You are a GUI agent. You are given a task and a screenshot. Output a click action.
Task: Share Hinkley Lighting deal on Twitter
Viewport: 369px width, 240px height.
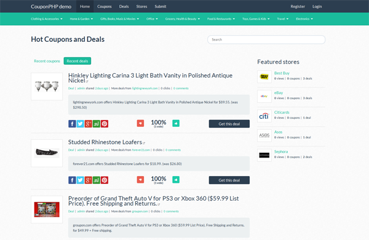pos(80,124)
